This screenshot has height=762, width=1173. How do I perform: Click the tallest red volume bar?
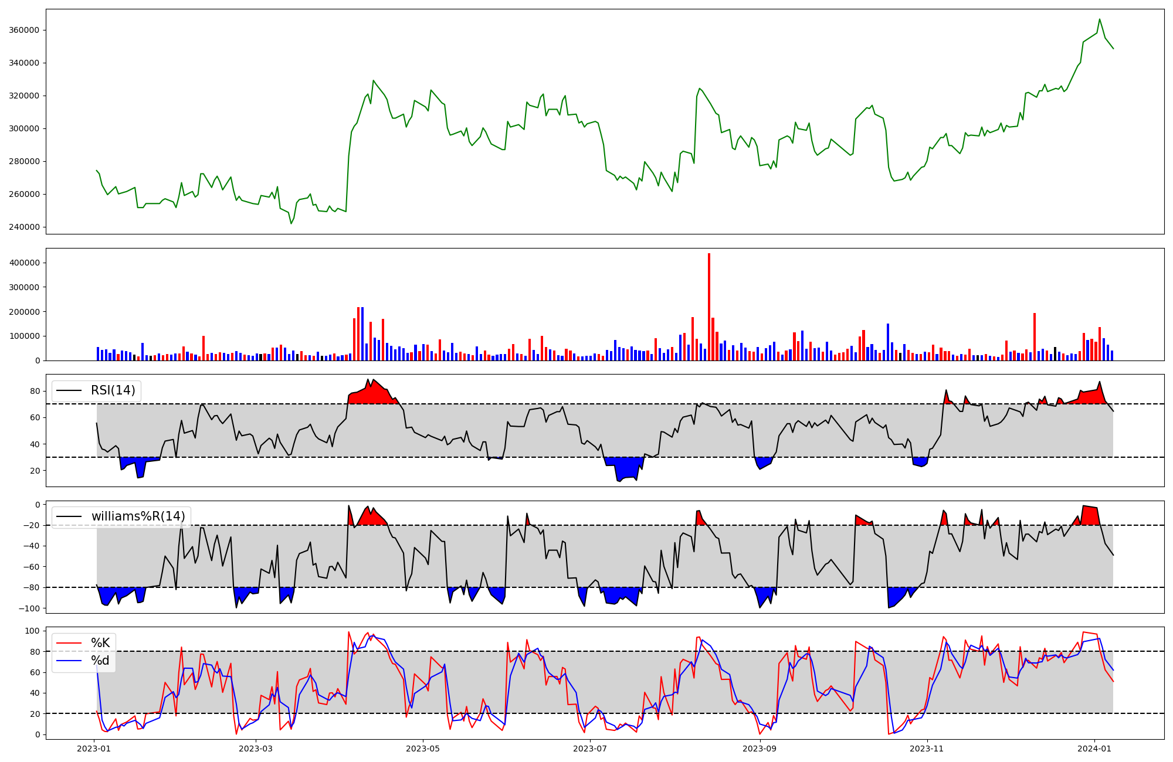709,308
